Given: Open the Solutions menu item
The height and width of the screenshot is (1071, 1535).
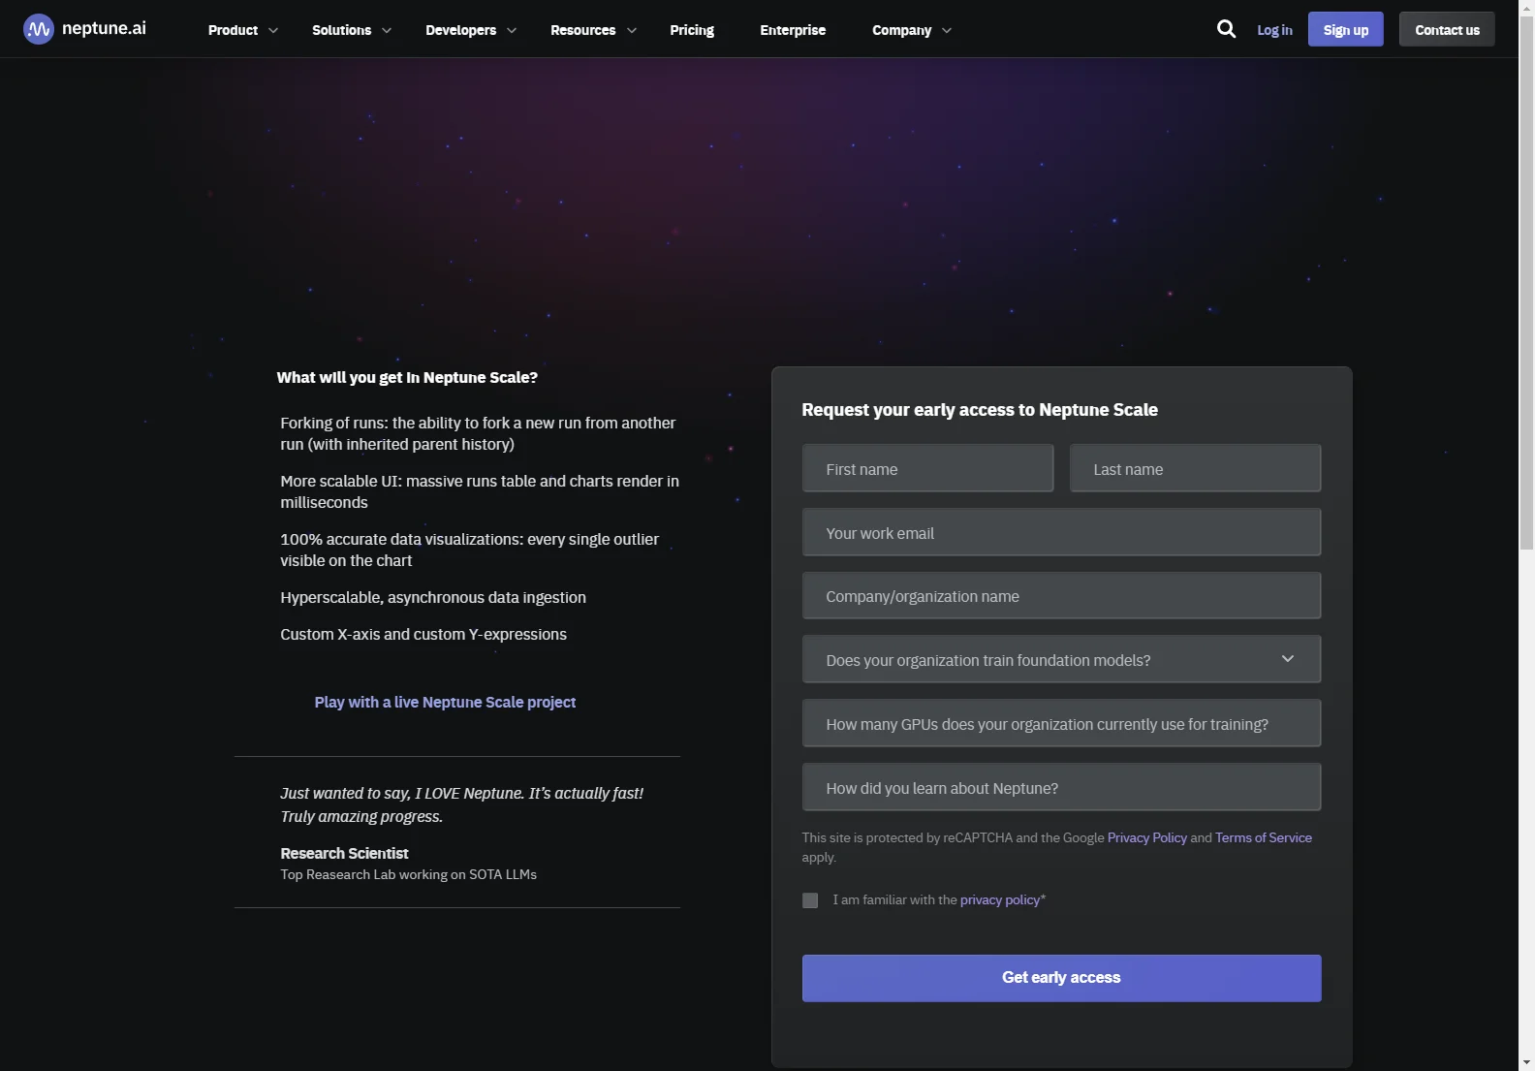Looking at the screenshot, I should click(341, 30).
